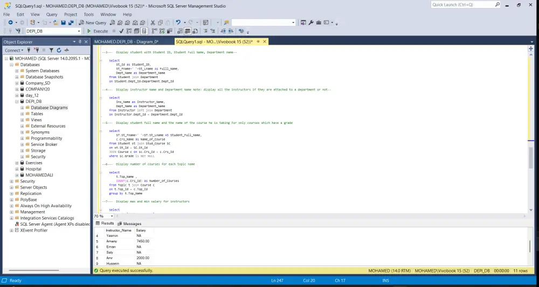Select the Results tab in output pane

(105, 223)
